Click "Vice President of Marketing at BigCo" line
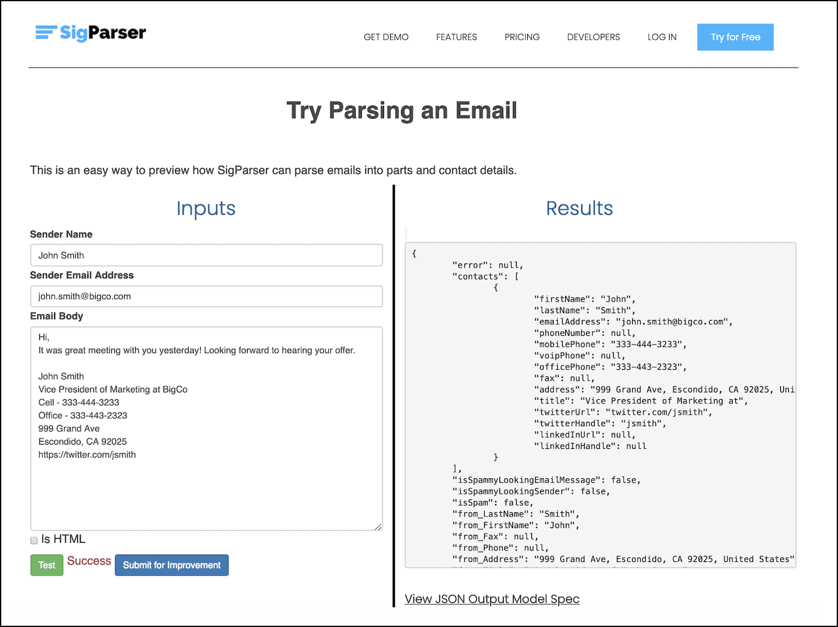Image resolution: width=838 pixels, height=627 pixels. pos(113,389)
